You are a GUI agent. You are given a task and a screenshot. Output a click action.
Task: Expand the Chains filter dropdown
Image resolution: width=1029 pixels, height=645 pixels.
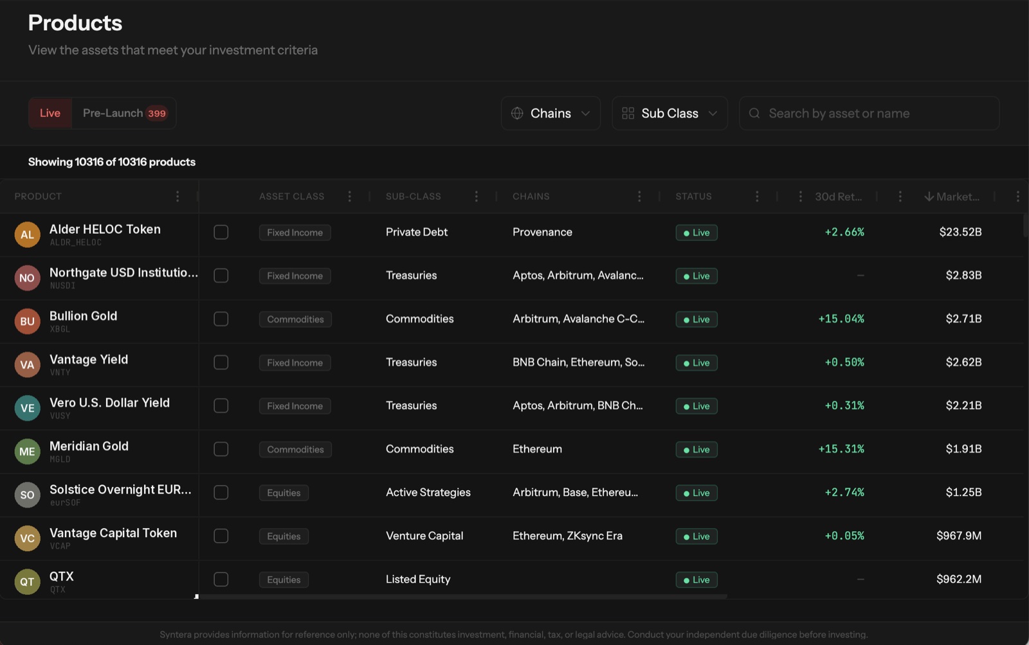tap(551, 113)
